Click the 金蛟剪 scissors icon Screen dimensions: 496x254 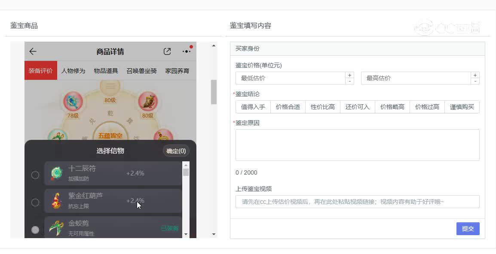(x=57, y=228)
